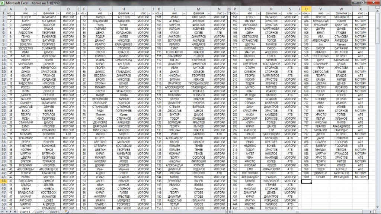The height and width of the screenshot is (214, 381).
Task: Open the фамилия filter dropdown in column M
Action: tap(209, 13)
